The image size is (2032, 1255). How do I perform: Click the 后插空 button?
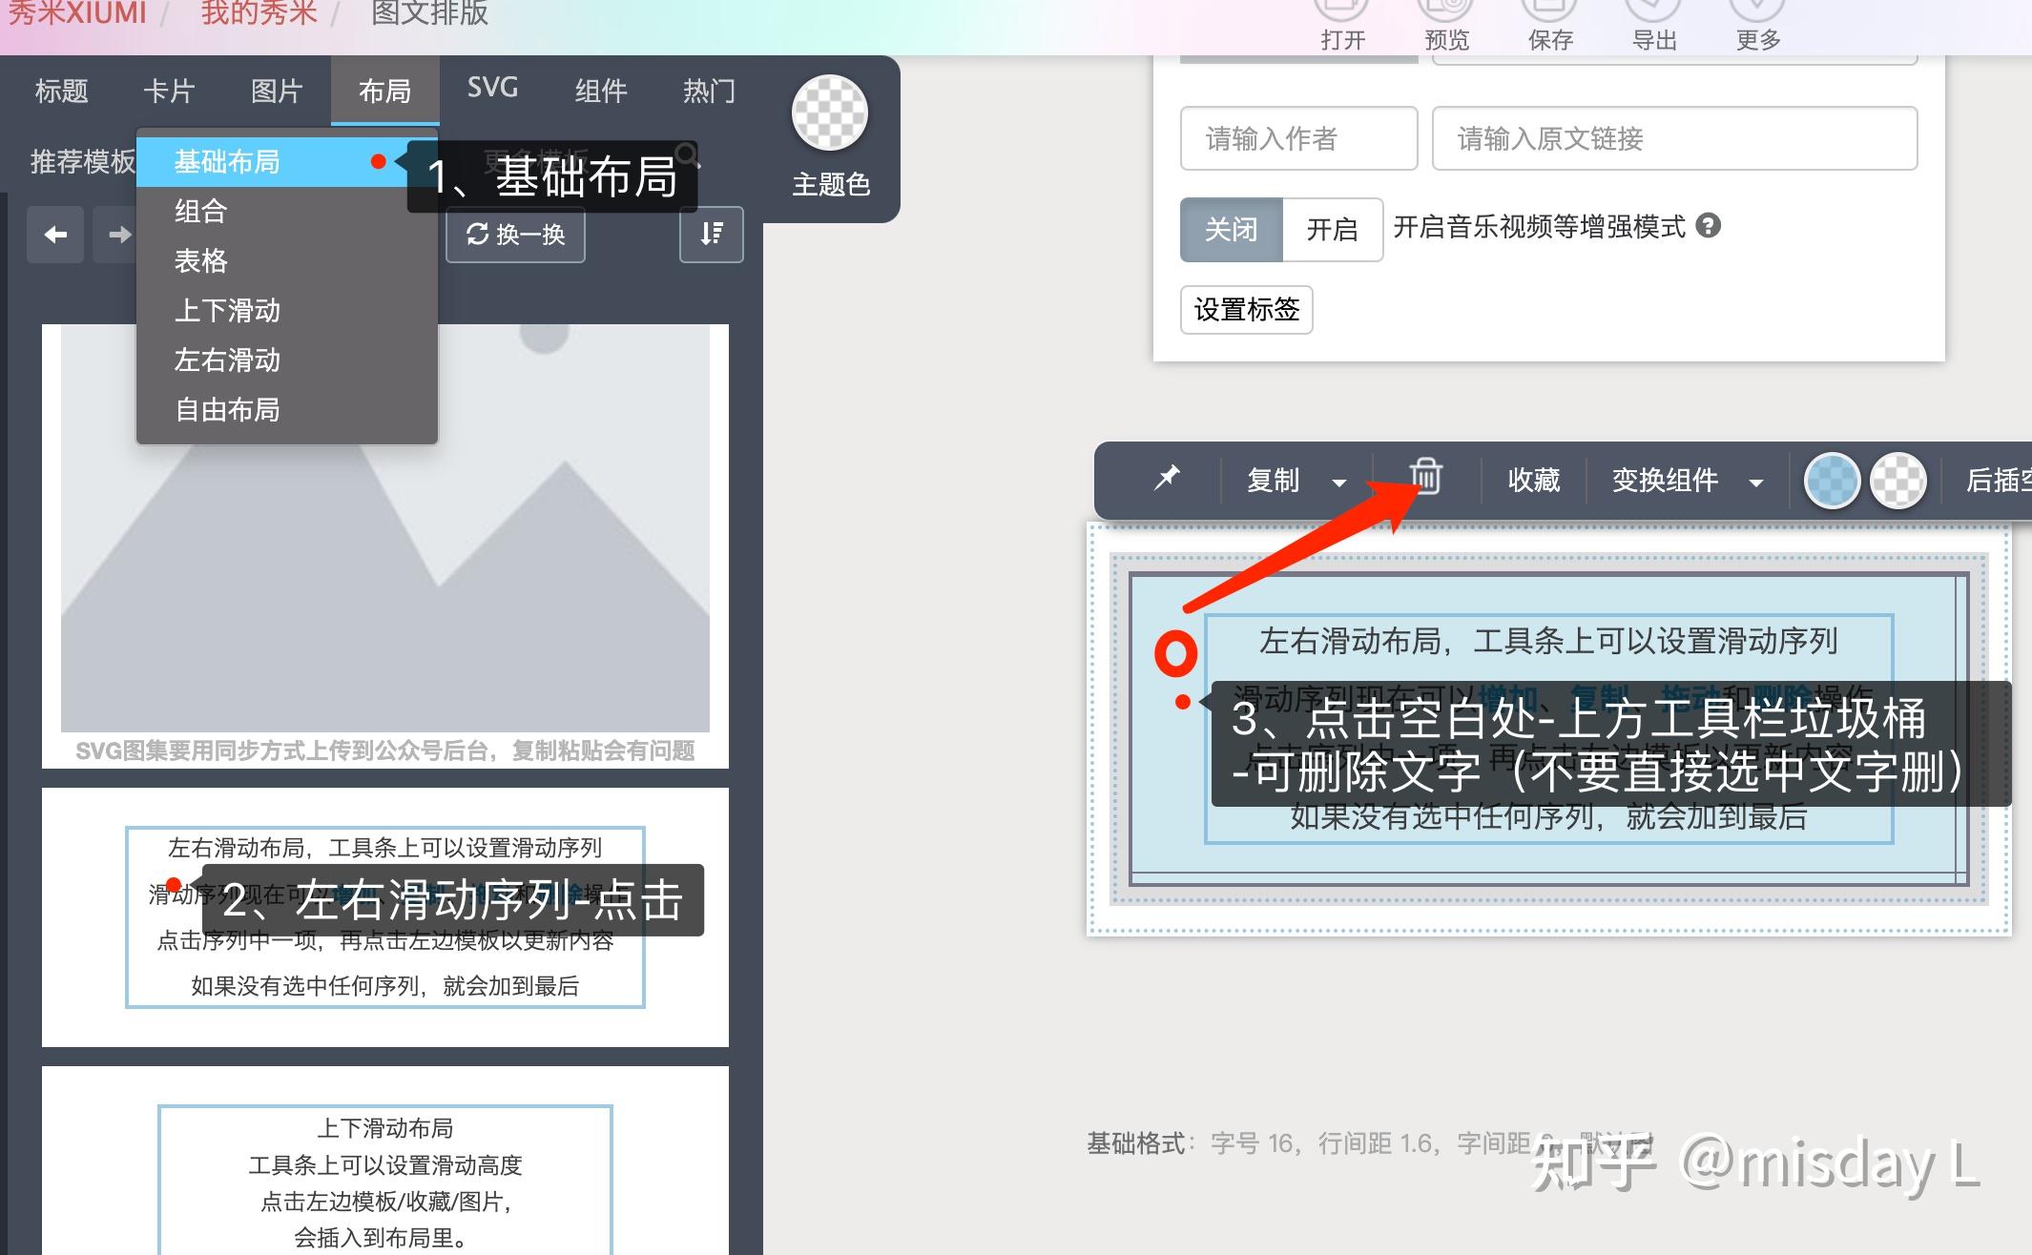pyautogui.click(x=1999, y=480)
